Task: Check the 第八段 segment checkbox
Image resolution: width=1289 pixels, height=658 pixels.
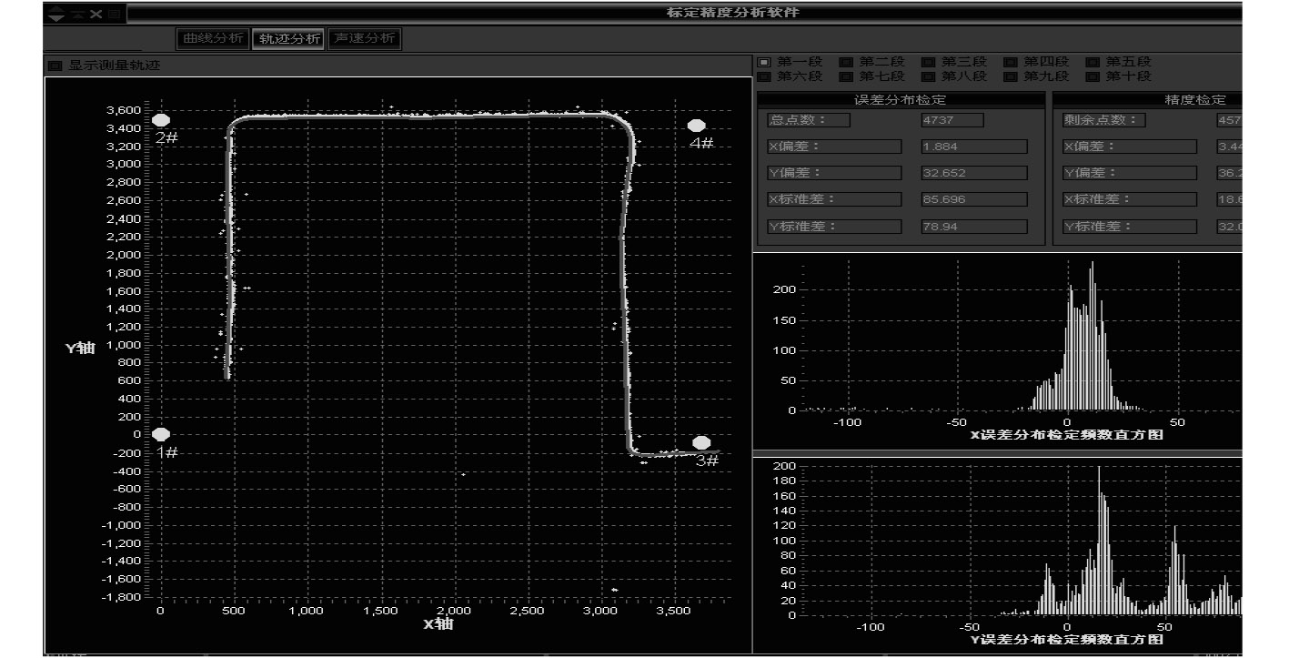Action: pyautogui.click(x=928, y=76)
